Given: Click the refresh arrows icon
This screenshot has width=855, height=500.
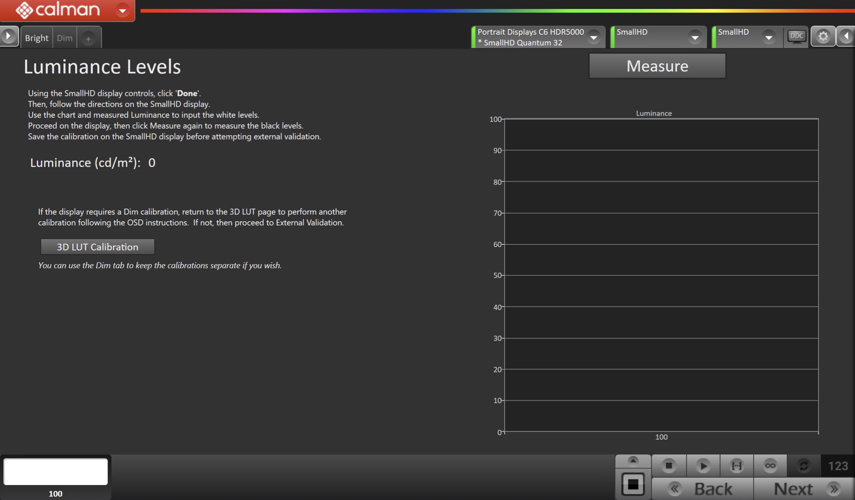Looking at the screenshot, I should pos(804,465).
